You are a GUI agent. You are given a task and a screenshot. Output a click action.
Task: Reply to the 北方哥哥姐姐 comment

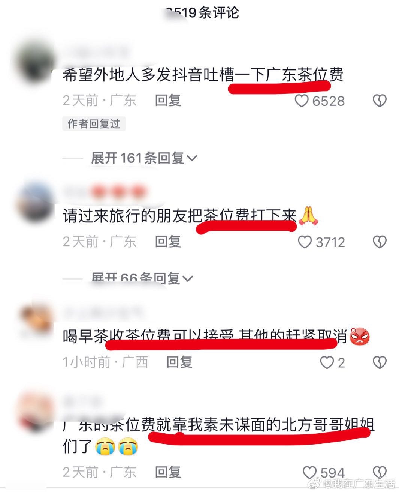pyautogui.click(x=168, y=472)
